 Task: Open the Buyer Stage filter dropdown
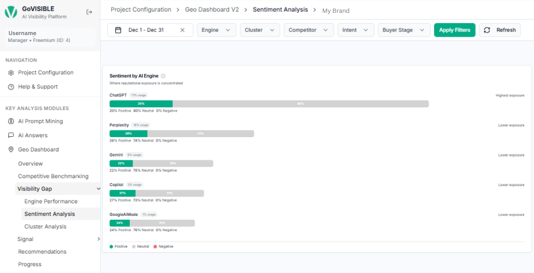(404, 30)
